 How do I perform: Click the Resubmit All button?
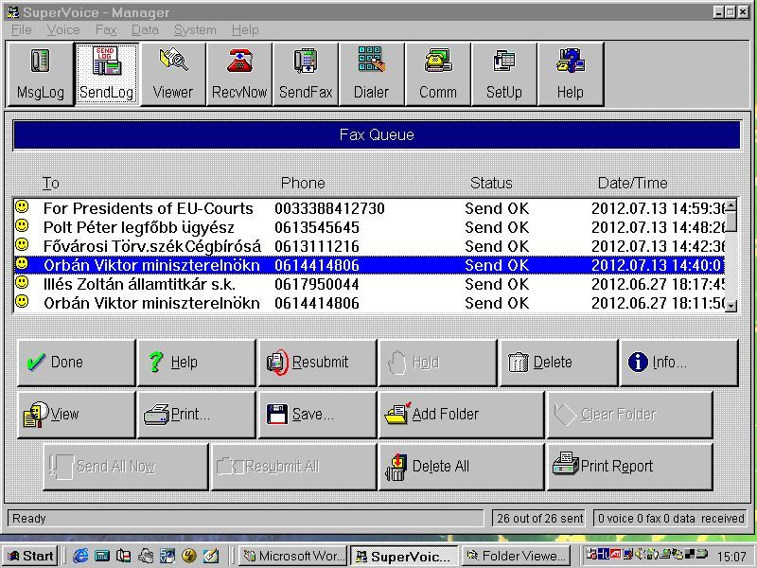coord(293,467)
